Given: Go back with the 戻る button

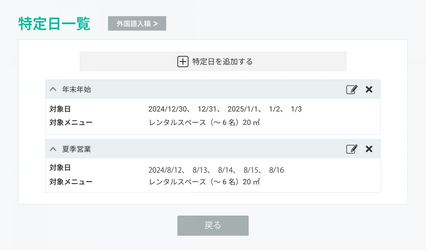Looking at the screenshot, I should coord(213,226).
